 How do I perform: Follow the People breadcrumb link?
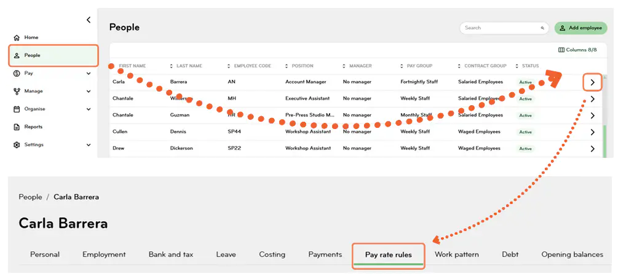pyautogui.click(x=30, y=197)
